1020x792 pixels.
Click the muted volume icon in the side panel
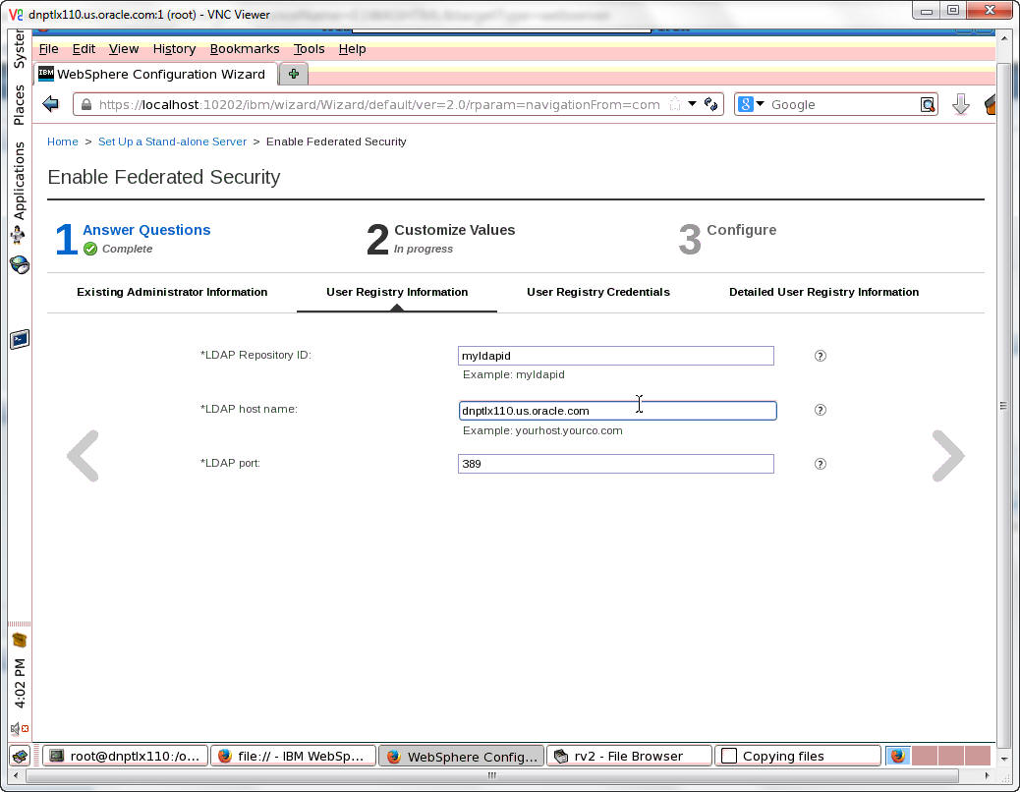point(20,728)
